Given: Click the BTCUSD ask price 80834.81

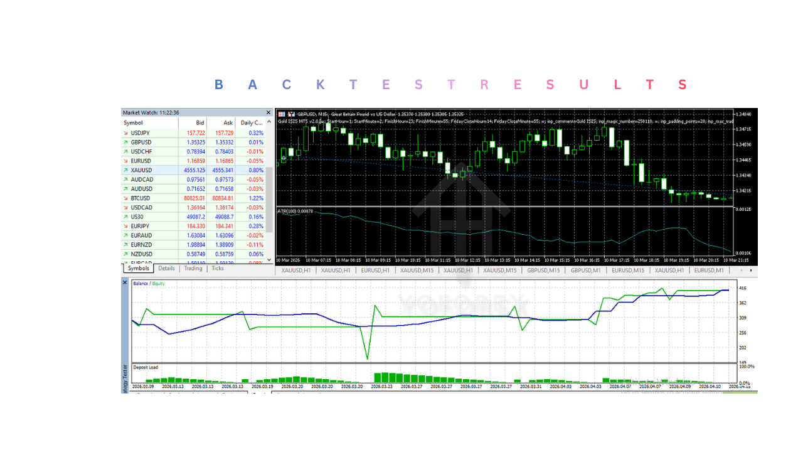Looking at the screenshot, I should (223, 198).
